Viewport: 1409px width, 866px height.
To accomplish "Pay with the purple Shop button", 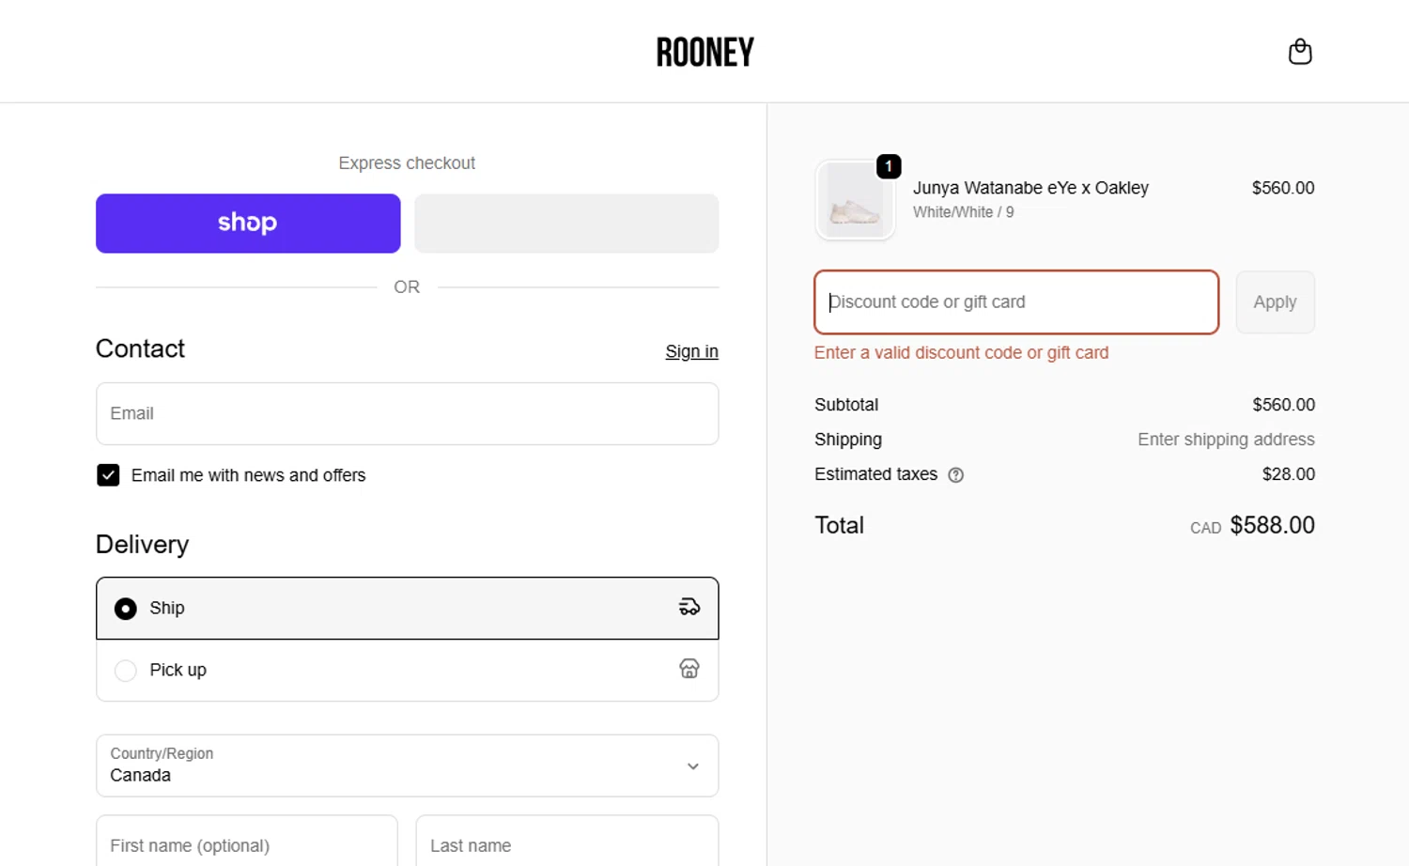I will [x=248, y=224].
